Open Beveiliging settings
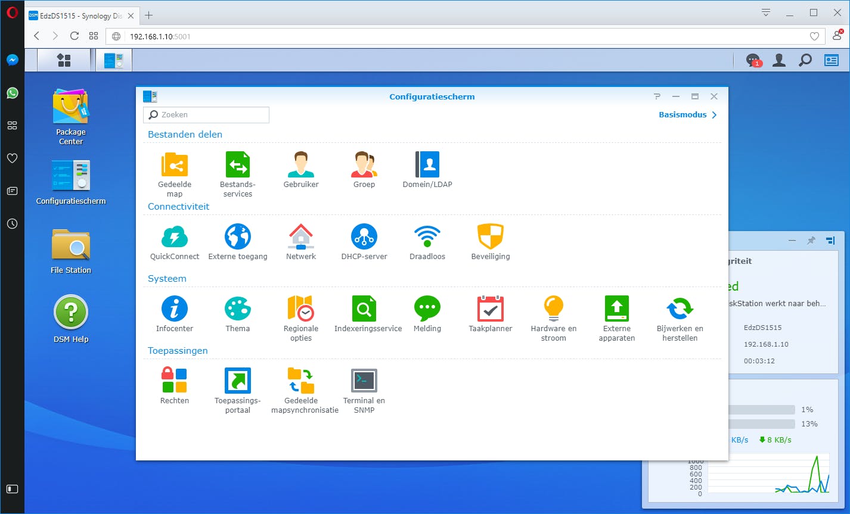The width and height of the screenshot is (850, 514). (491, 242)
